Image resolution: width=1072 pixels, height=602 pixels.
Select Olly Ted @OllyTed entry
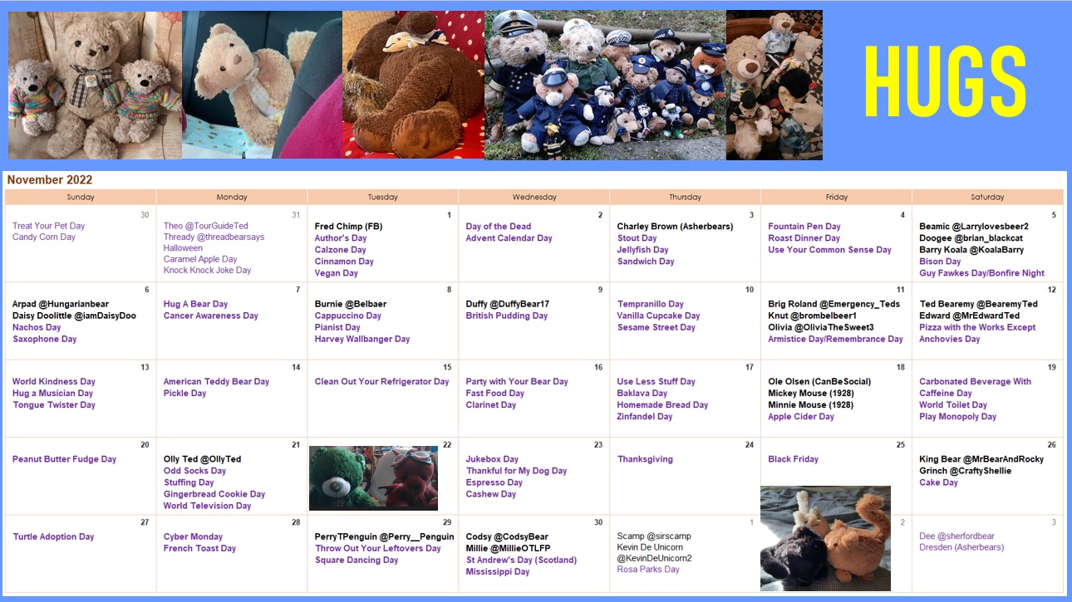click(x=202, y=459)
